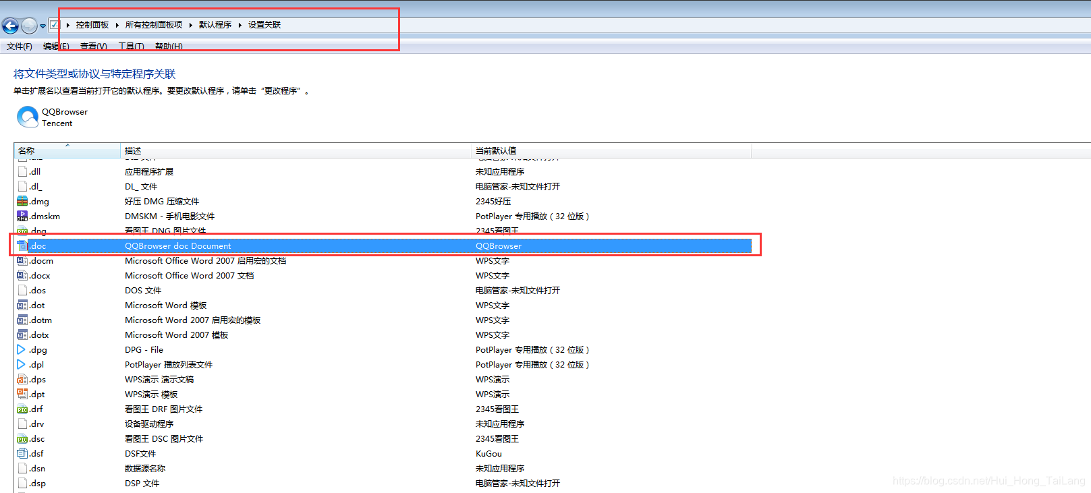Click 'WPS演示 演示文稿' description
The height and width of the screenshot is (493, 1091).
[159, 380]
